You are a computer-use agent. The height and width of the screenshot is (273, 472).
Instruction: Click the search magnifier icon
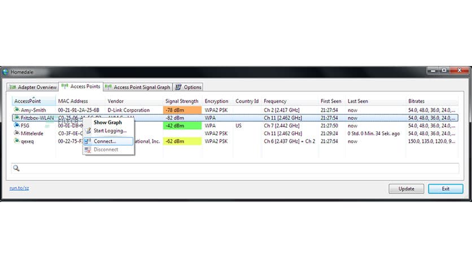16,168
